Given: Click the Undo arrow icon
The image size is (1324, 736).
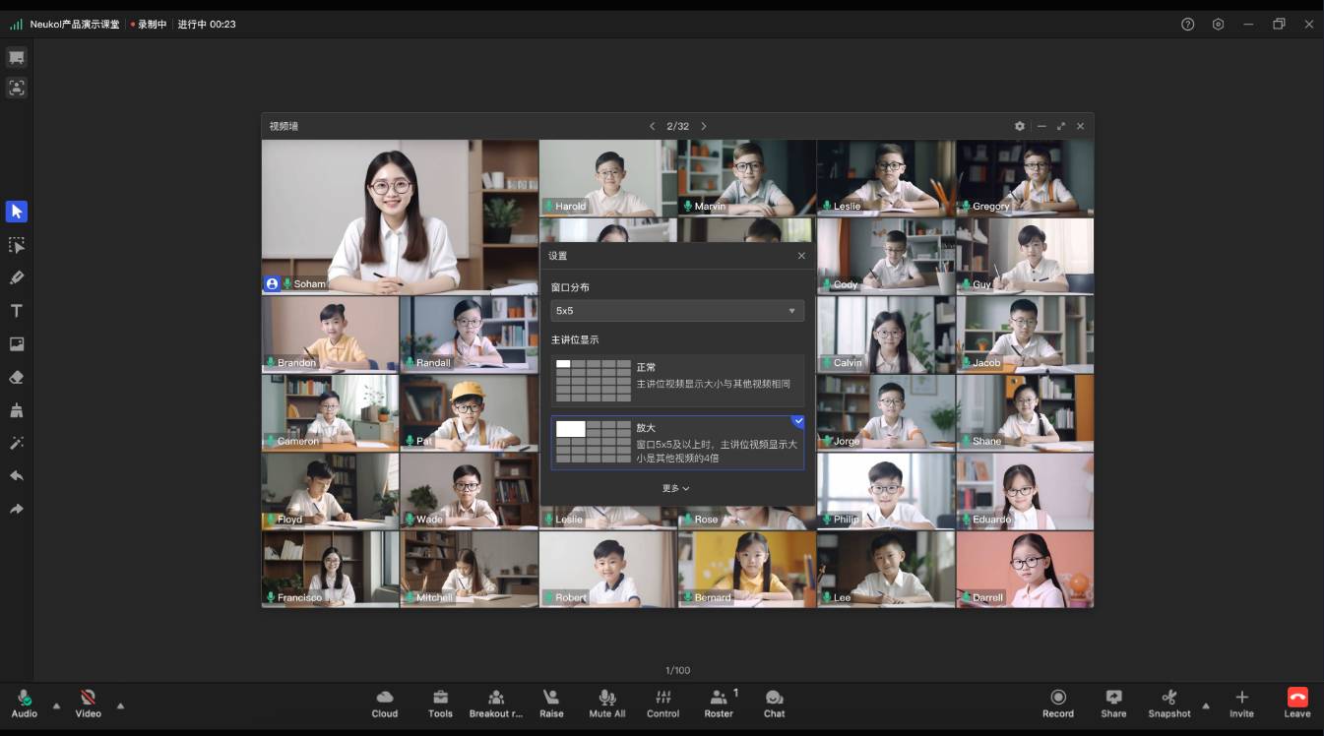Looking at the screenshot, I should (17, 476).
